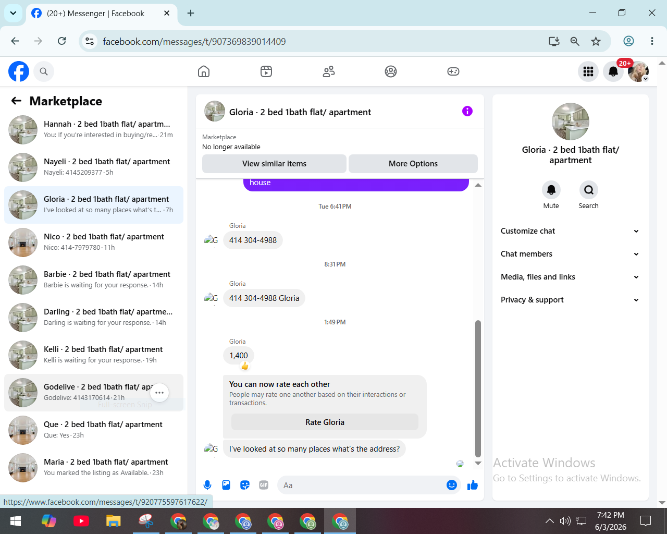The width and height of the screenshot is (667, 534).
Task: Search Facebook with the magnifier icon
Action: (44, 71)
